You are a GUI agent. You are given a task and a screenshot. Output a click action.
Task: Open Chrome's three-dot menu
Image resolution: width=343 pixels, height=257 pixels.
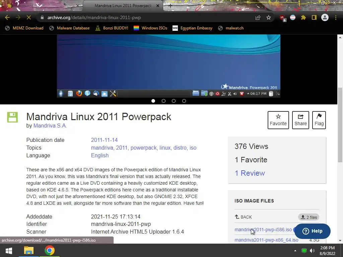tap(336, 17)
